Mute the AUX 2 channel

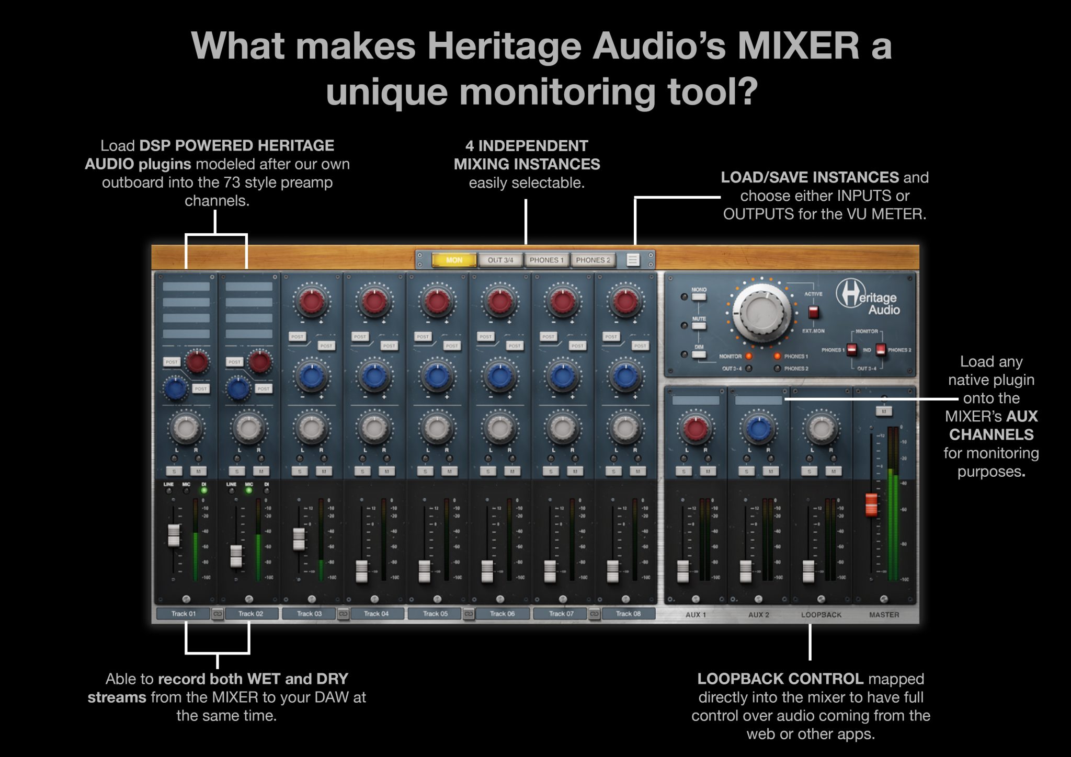click(770, 471)
